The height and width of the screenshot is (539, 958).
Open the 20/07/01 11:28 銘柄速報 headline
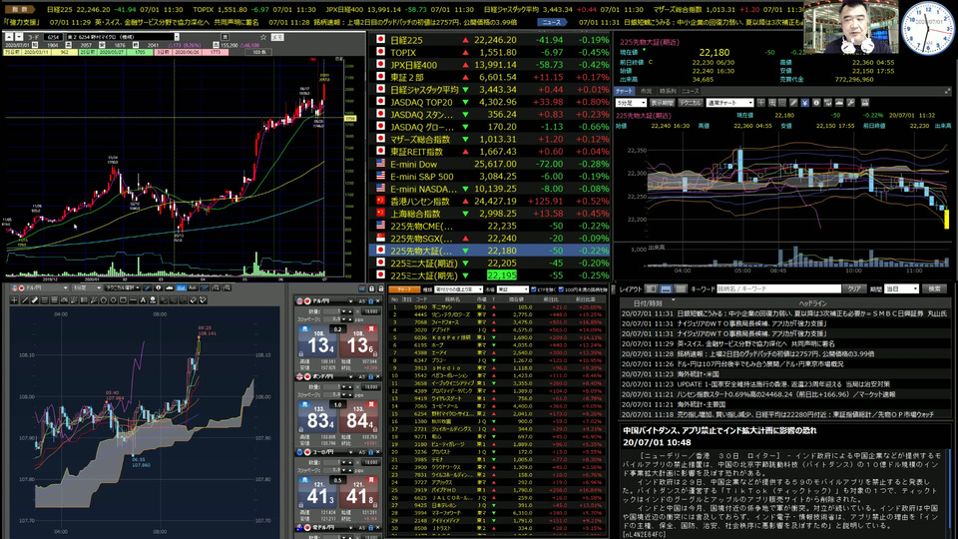pos(785,353)
